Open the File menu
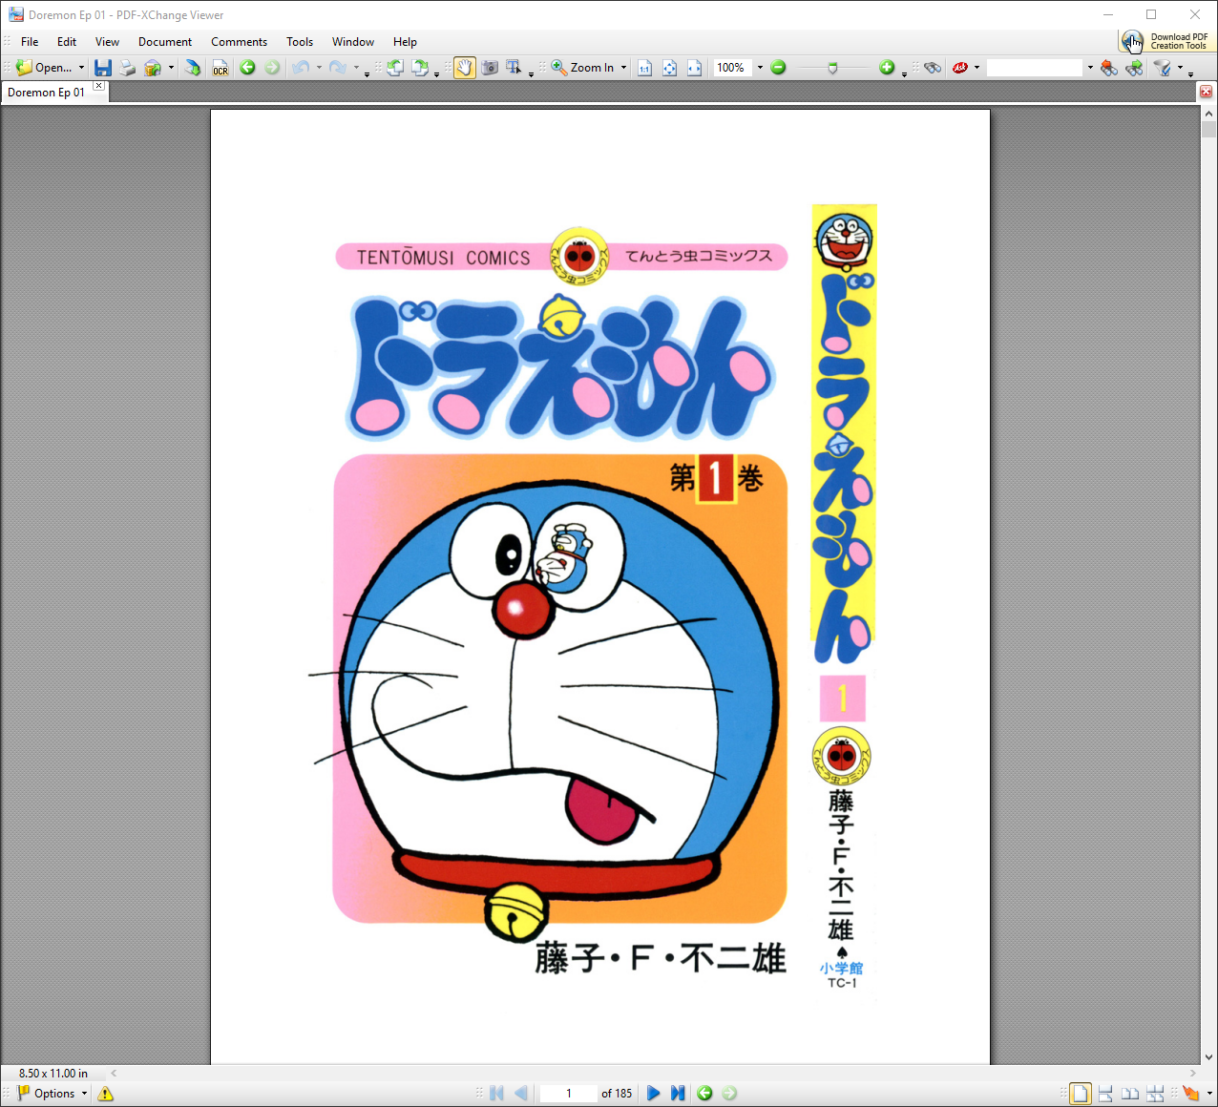 30,42
